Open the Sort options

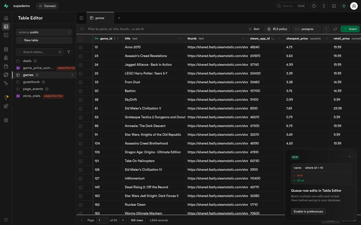(x=254, y=29)
